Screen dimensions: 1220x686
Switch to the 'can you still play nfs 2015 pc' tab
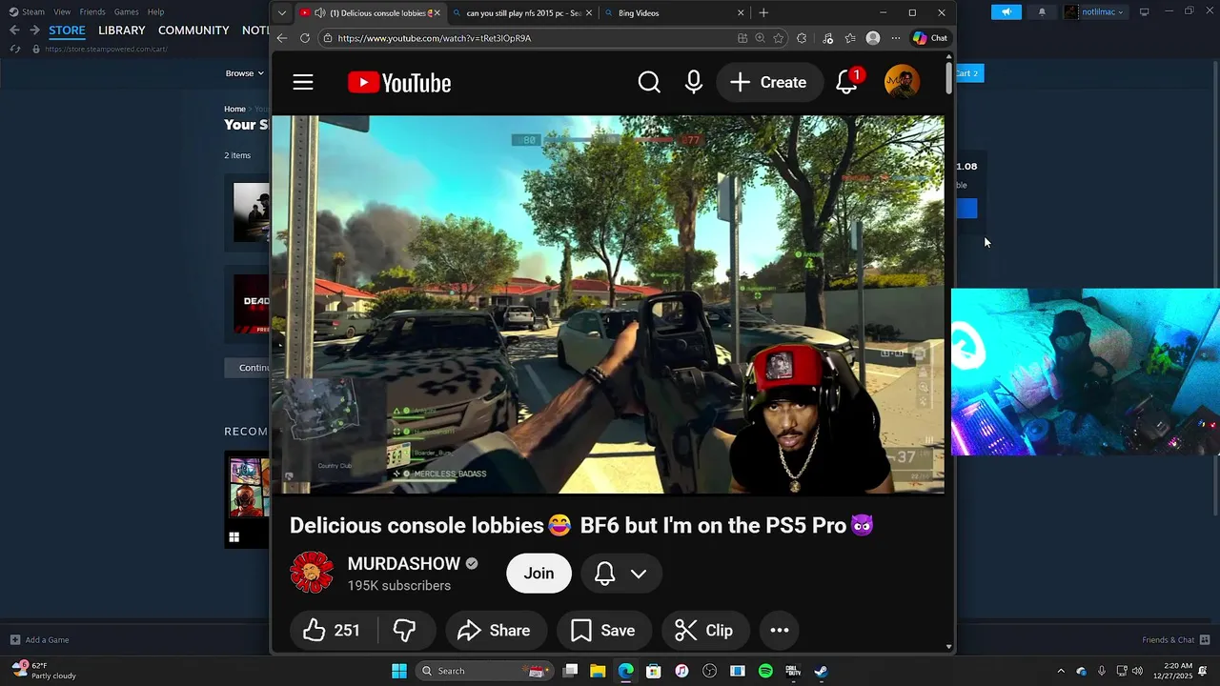(x=523, y=13)
